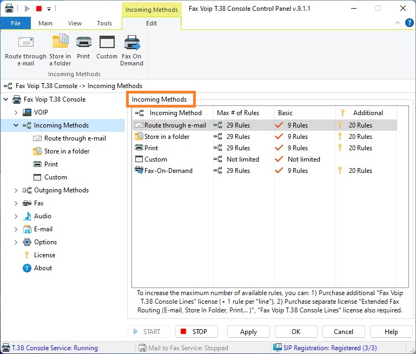416x354 pixels.
Task: Click the Incoming Method column header
Action: coord(173,113)
